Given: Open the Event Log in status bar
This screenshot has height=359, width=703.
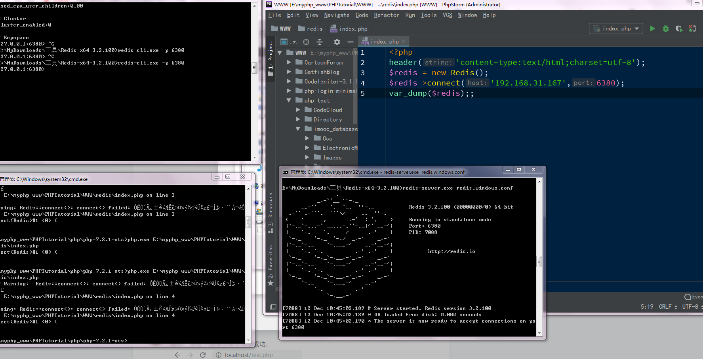Looking at the screenshot, I should (x=693, y=297).
